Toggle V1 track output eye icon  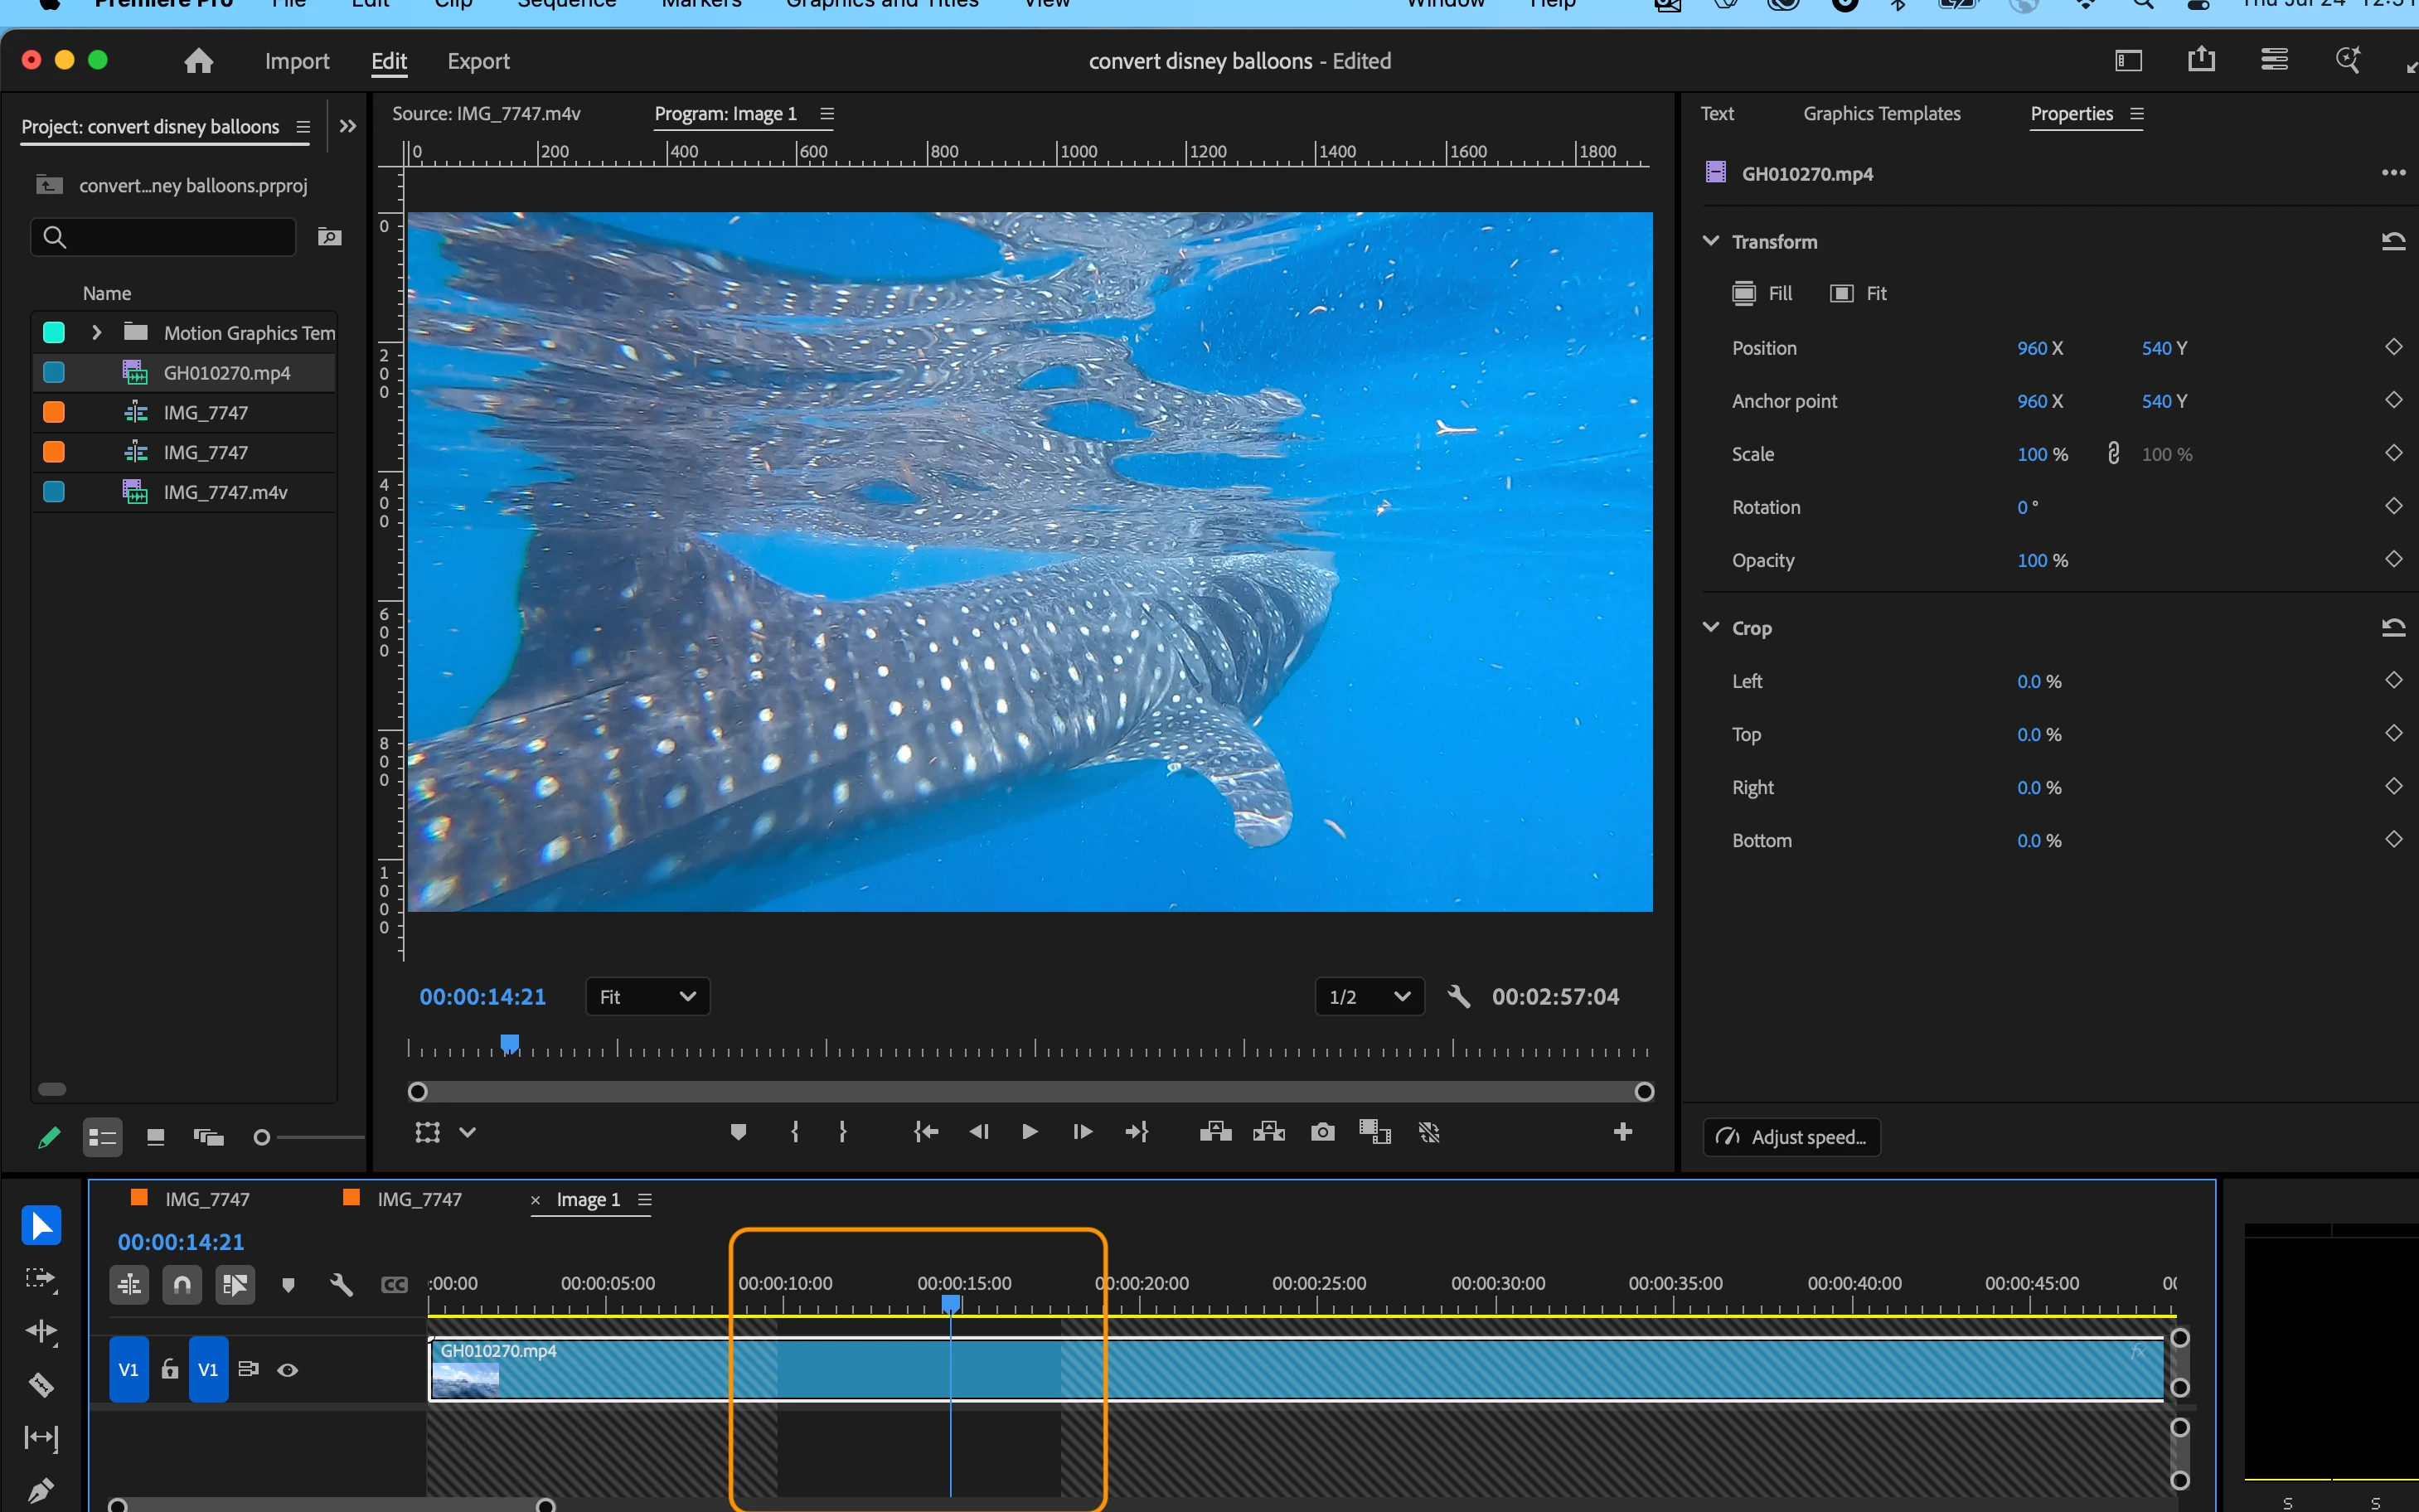click(x=288, y=1370)
